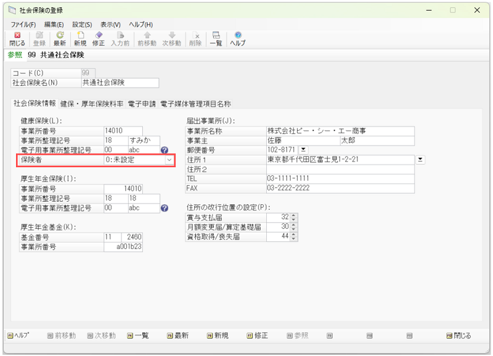Click the window title bar app icon

[12, 10]
